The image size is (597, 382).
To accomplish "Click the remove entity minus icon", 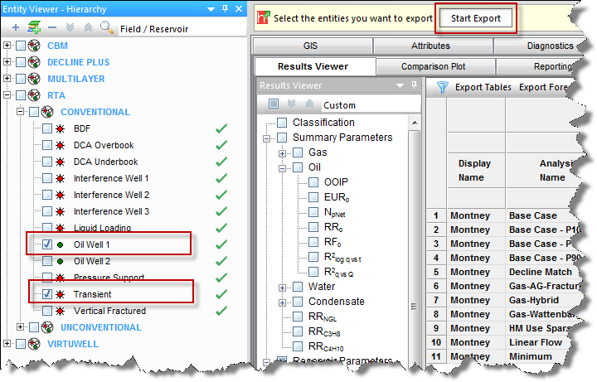I will pyautogui.click(x=51, y=27).
